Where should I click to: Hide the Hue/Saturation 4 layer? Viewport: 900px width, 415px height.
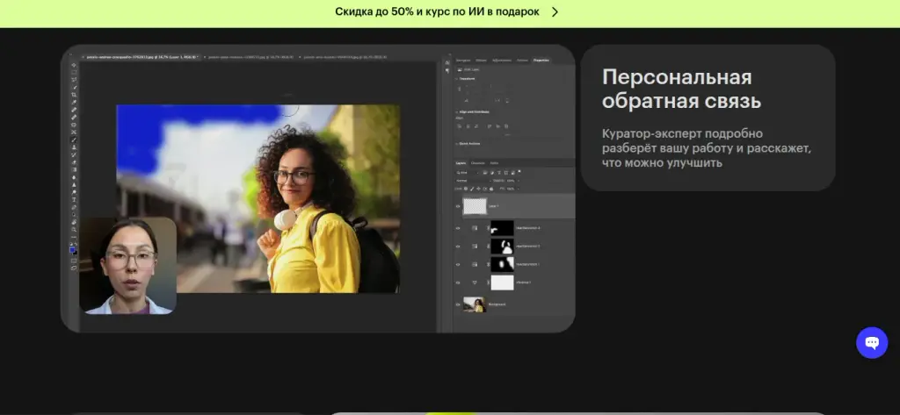click(x=458, y=228)
